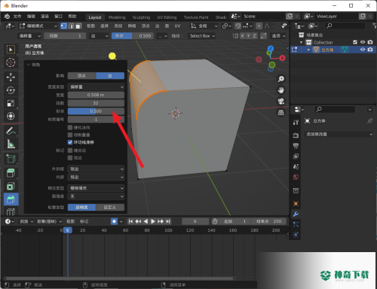Toggle Collection exclude checkbox in outliner

pos(355,42)
